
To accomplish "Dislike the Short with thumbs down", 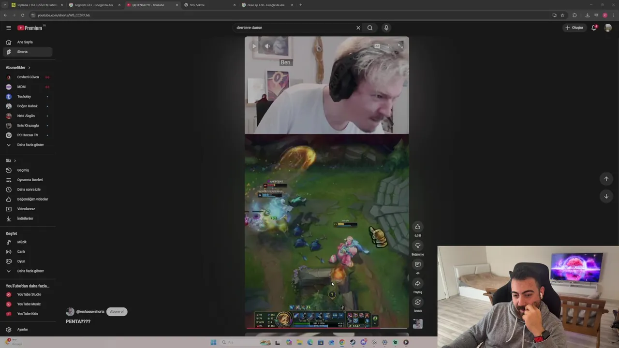I will click(417, 246).
